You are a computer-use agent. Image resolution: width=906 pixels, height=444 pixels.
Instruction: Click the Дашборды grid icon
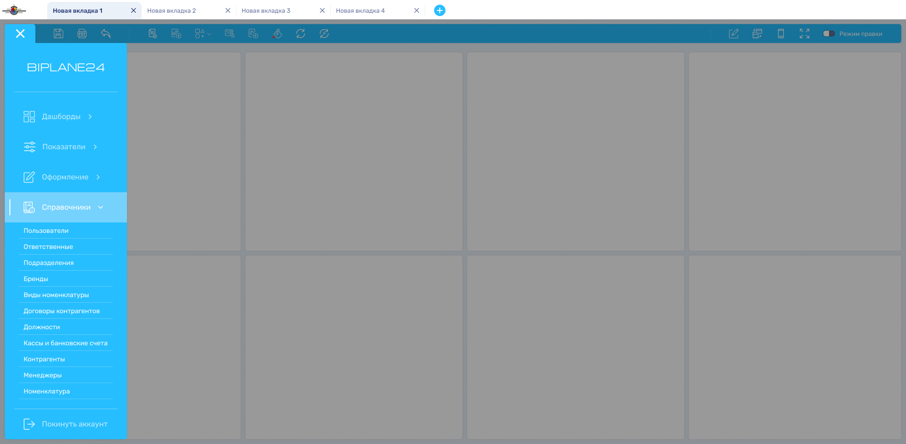tap(29, 117)
